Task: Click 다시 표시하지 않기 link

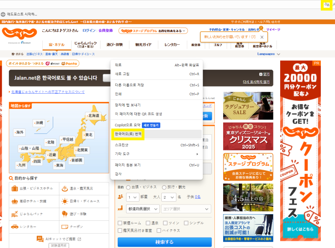Action: tap(256, 82)
